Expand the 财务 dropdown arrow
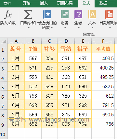Screen dimensions: 117x139 [x=65, y=28]
